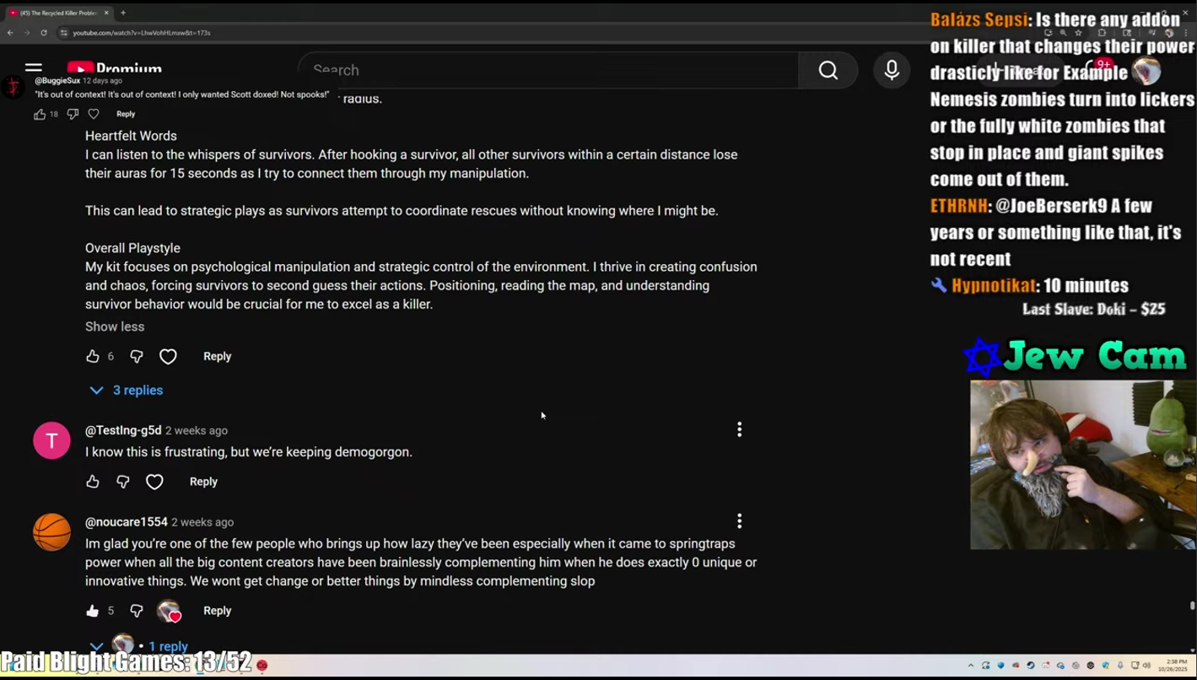Select the youtube.com address bar URL
This screenshot has height=680, width=1197.
point(142,33)
